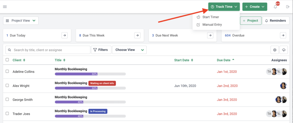Open the hamburger navigation menu

5,7
